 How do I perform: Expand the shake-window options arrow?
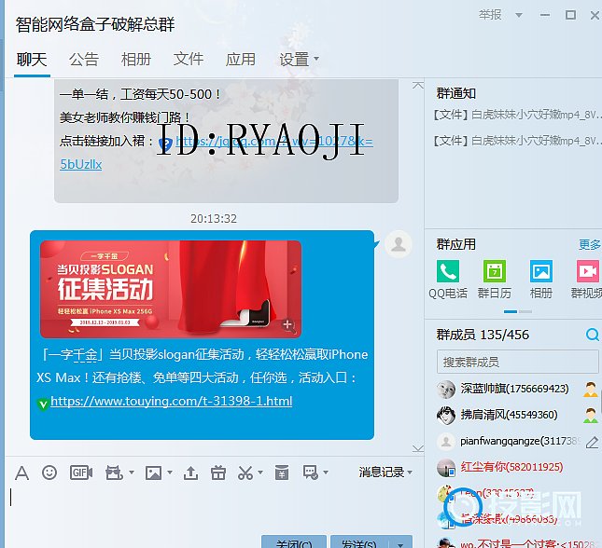pyautogui.click(x=132, y=473)
